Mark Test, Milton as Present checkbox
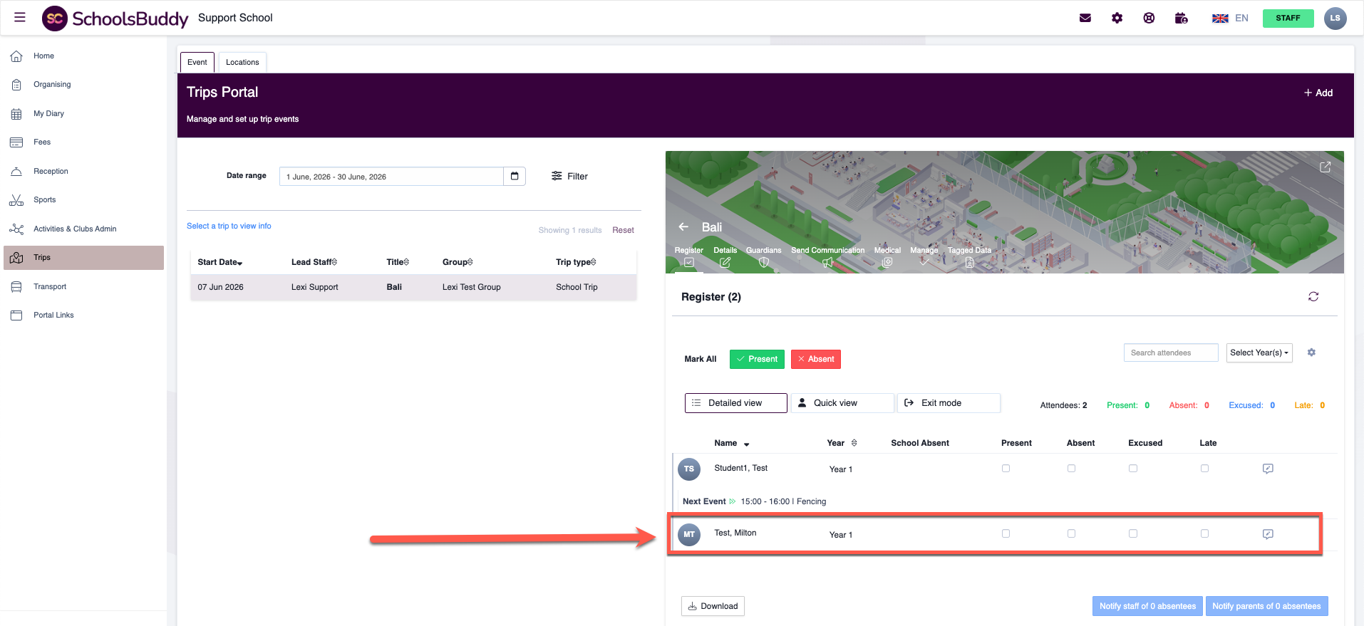 [1006, 533]
